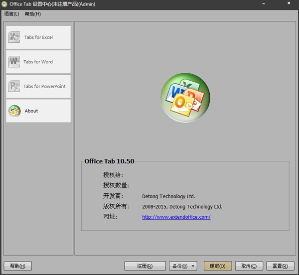Click the 授权给 label
Viewport: 299px width, 275px height.
[x=113, y=175]
